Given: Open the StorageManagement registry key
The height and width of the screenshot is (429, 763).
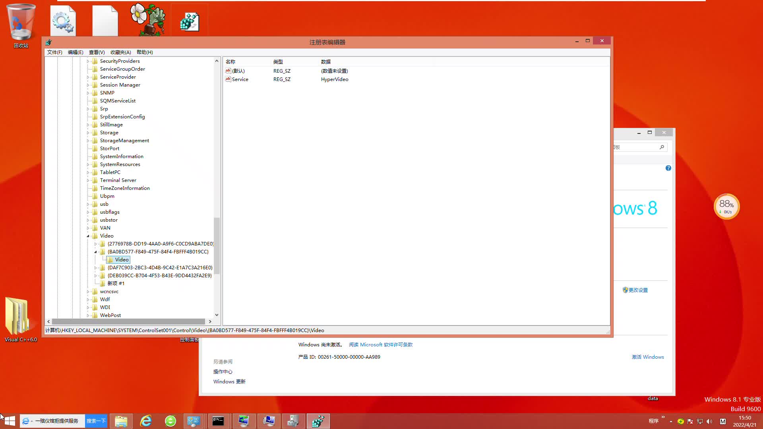Looking at the screenshot, I should (124, 140).
